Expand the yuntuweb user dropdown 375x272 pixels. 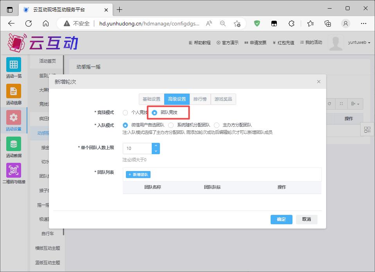pos(359,43)
